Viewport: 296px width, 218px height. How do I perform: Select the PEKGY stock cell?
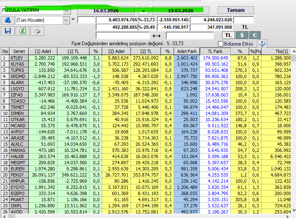click(19, 175)
